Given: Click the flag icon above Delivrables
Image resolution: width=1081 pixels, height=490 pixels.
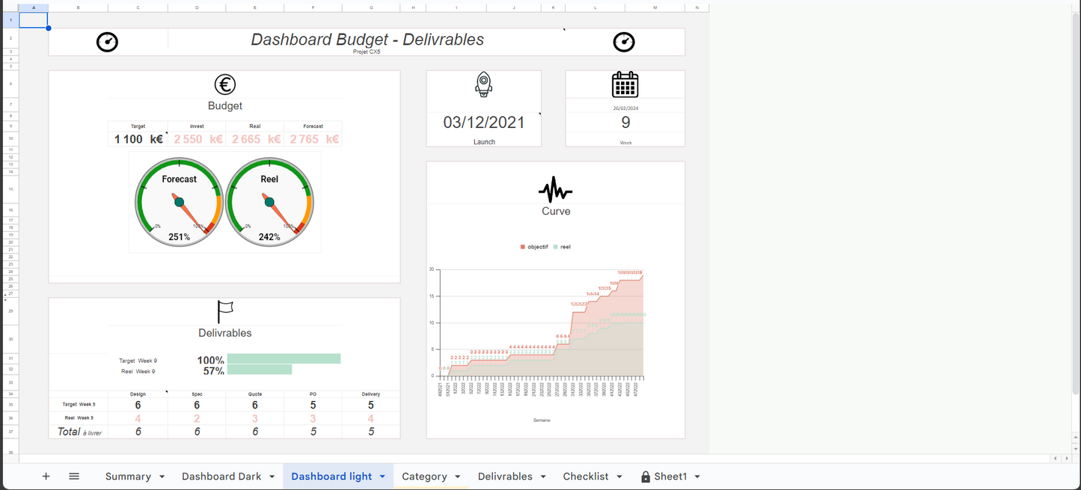Looking at the screenshot, I should pyautogui.click(x=224, y=311).
